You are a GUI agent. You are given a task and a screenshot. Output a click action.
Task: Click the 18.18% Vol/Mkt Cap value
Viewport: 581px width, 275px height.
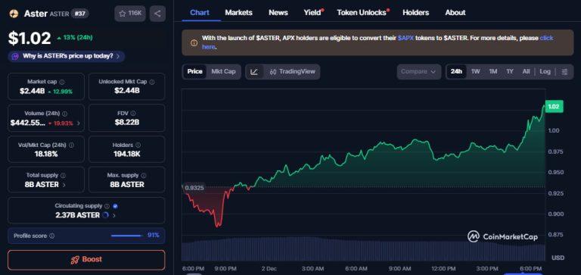pyautogui.click(x=46, y=154)
